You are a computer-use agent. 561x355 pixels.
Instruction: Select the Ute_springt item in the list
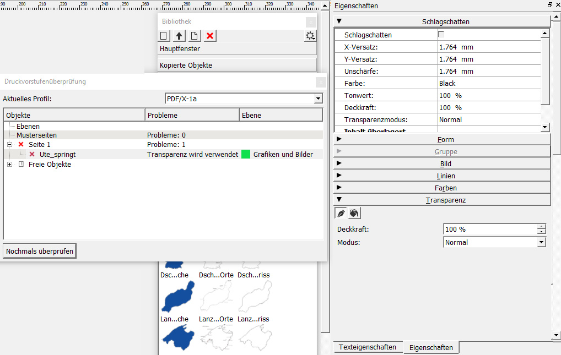pos(57,155)
